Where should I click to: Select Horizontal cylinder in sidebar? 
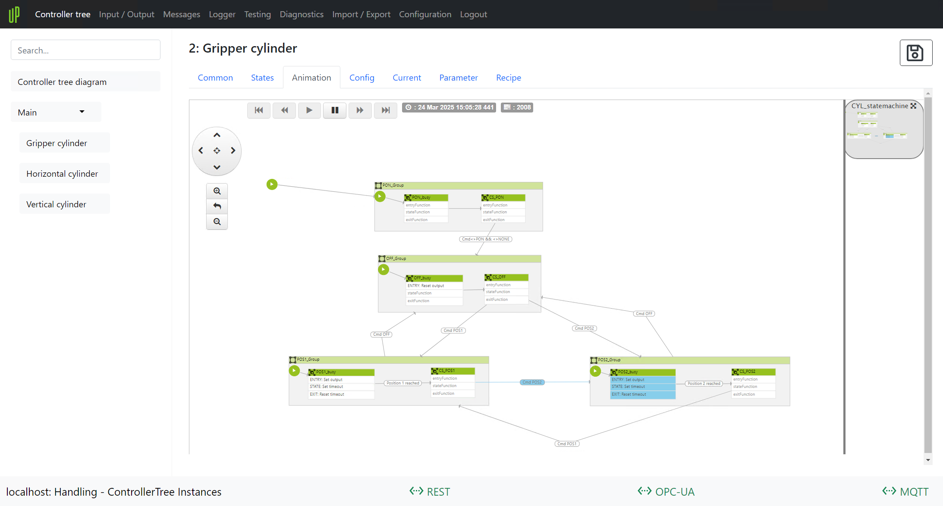(62, 174)
